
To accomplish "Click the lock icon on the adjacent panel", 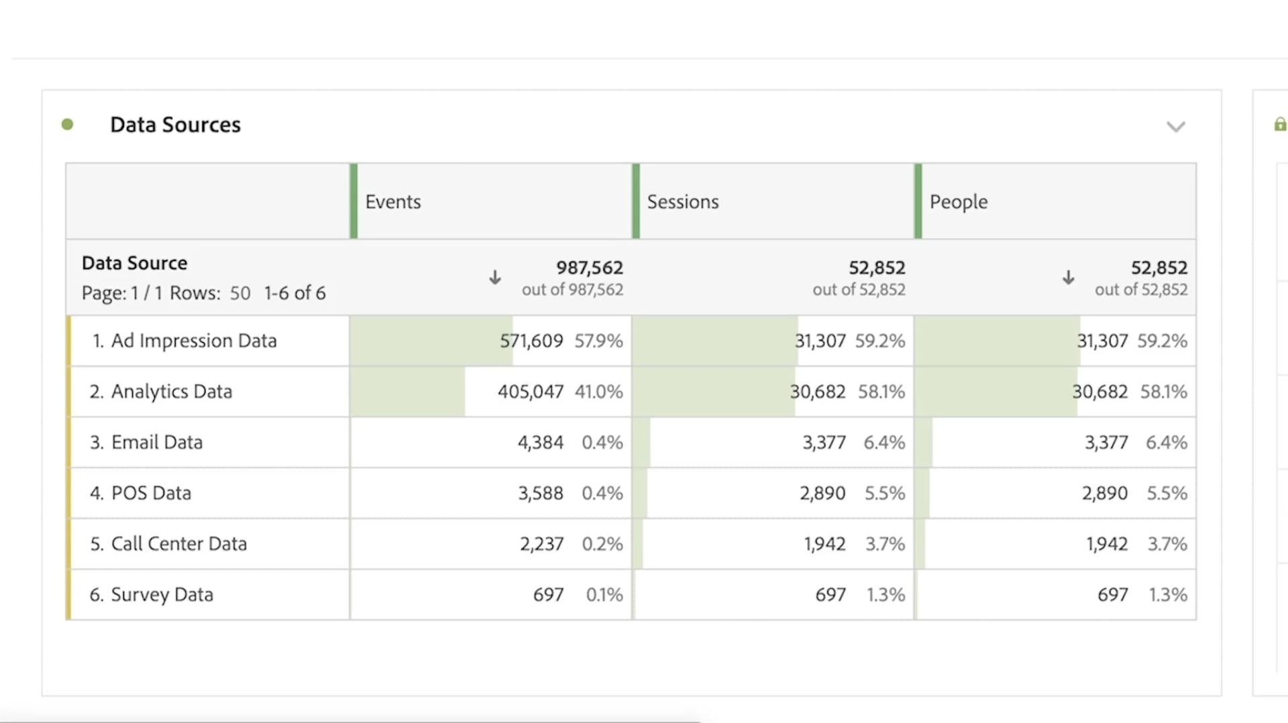I will (1280, 125).
